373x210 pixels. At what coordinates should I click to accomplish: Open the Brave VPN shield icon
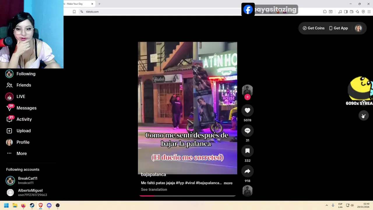coord(363,12)
